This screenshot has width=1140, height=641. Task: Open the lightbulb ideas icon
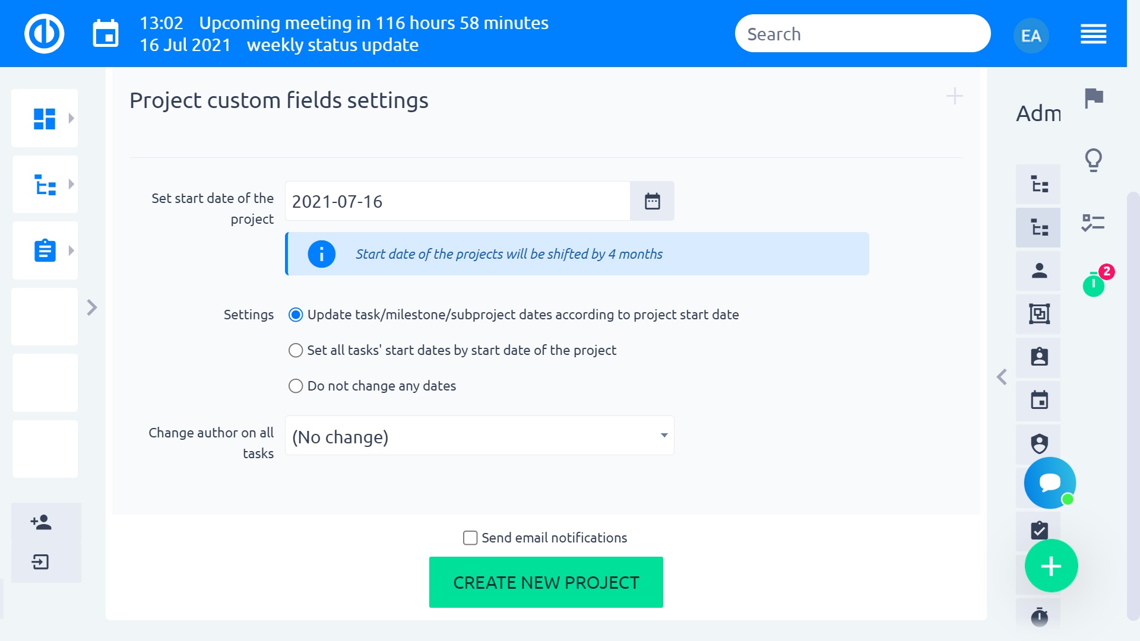click(1093, 160)
